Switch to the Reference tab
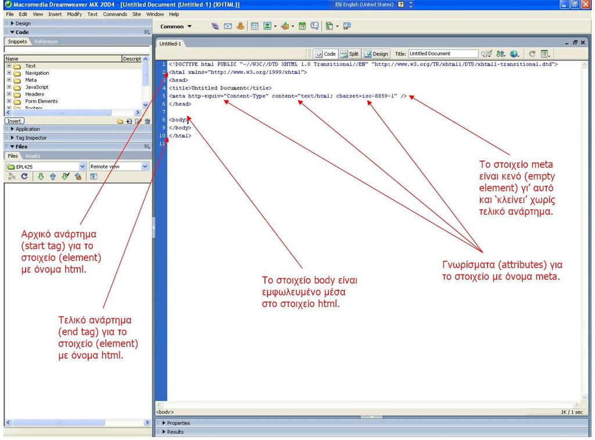This screenshot has height=440, width=595. tap(46, 42)
